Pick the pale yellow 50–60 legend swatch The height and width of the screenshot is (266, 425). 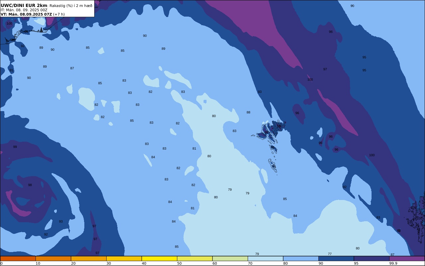tap(195, 258)
